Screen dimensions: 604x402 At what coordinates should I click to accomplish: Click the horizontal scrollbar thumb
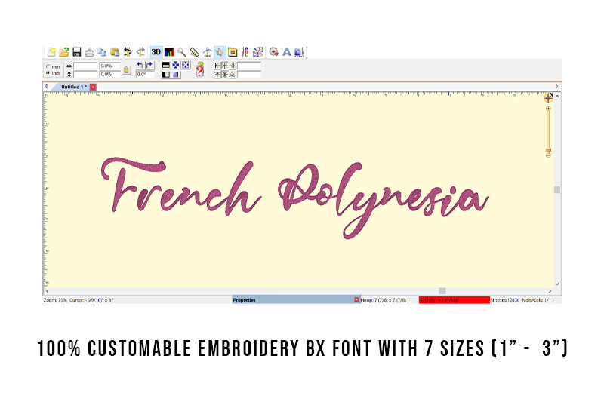coord(442,291)
